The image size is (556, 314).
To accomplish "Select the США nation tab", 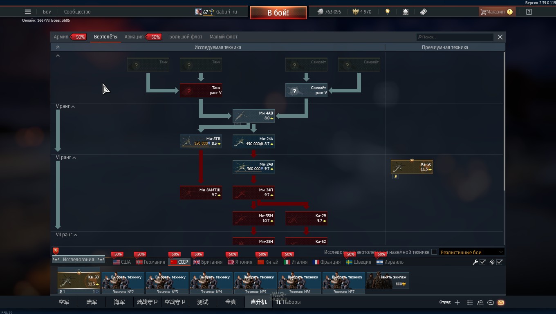I will (x=122, y=262).
